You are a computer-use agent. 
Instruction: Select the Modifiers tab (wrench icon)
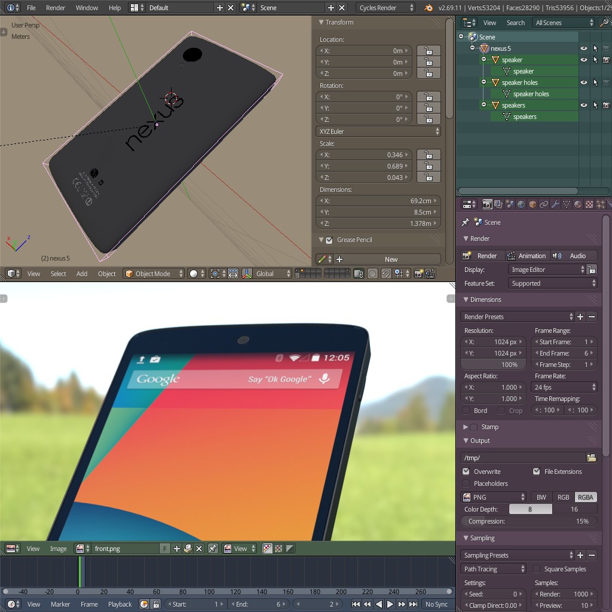tap(555, 205)
